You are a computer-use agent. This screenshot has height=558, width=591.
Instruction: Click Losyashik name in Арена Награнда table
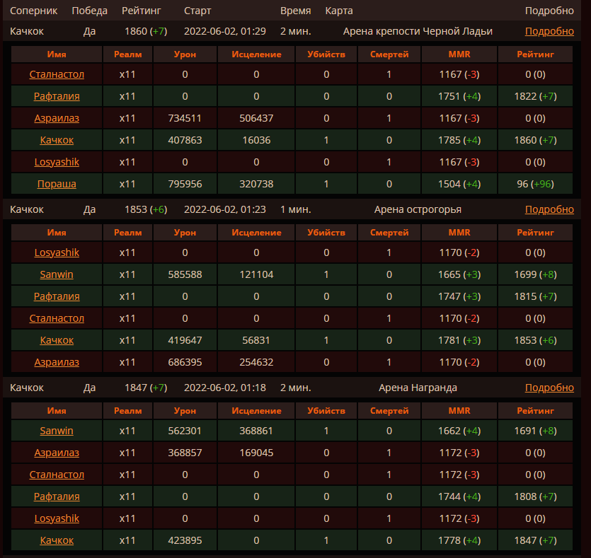coord(57,518)
